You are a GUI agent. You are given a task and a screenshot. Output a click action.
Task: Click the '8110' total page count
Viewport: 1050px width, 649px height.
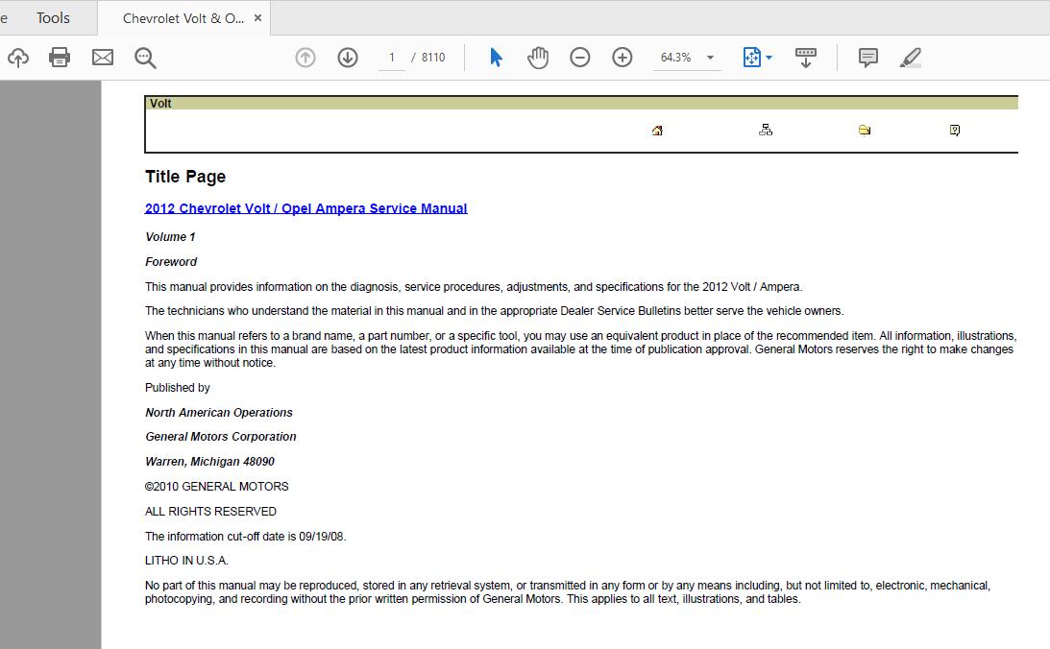433,58
